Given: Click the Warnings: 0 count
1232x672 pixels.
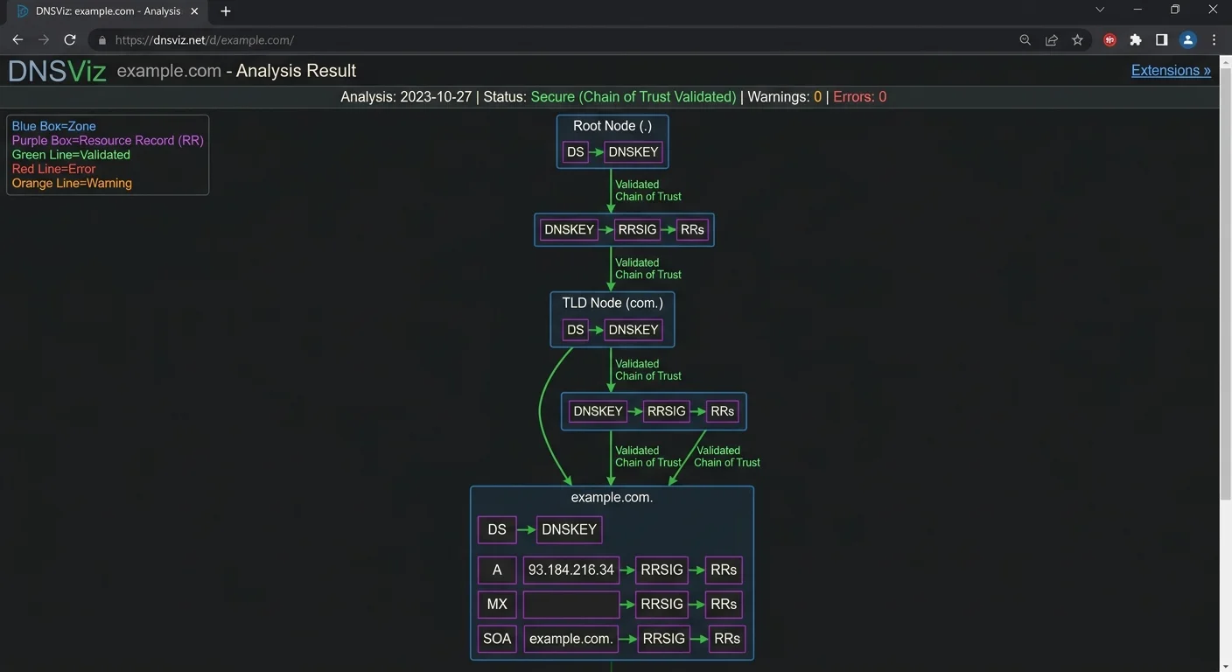Looking at the screenshot, I should [783, 97].
